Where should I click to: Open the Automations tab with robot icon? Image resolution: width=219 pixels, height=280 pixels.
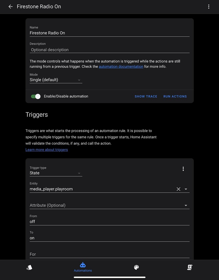(x=83, y=267)
